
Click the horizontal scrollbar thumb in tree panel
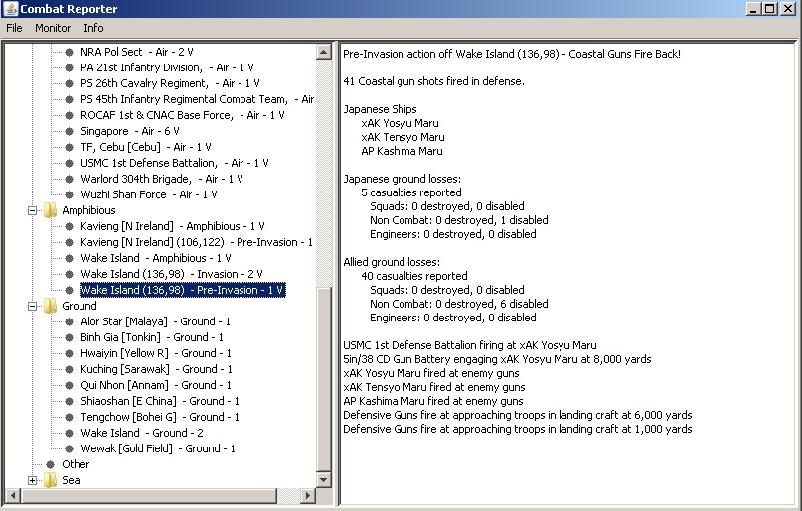(x=149, y=495)
